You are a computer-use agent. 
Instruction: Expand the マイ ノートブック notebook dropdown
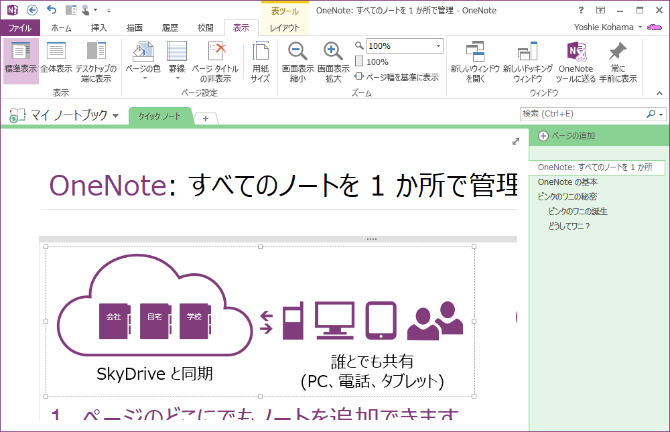click(x=115, y=115)
